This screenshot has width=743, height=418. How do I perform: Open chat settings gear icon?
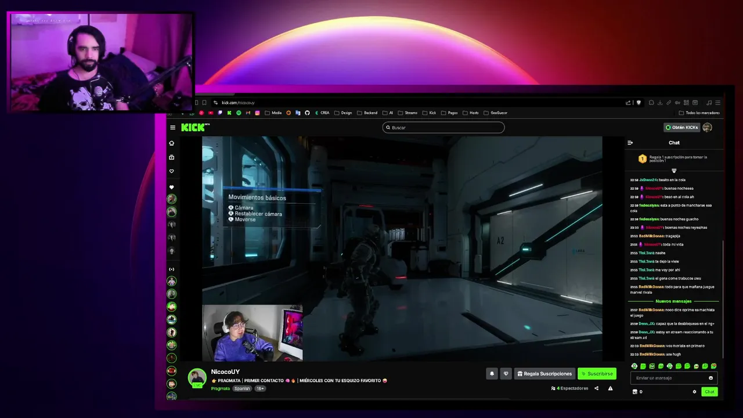(694, 392)
